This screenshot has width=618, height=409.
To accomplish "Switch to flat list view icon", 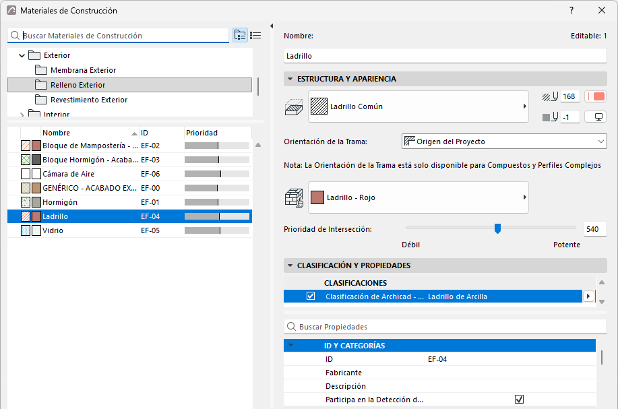I will click(255, 36).
